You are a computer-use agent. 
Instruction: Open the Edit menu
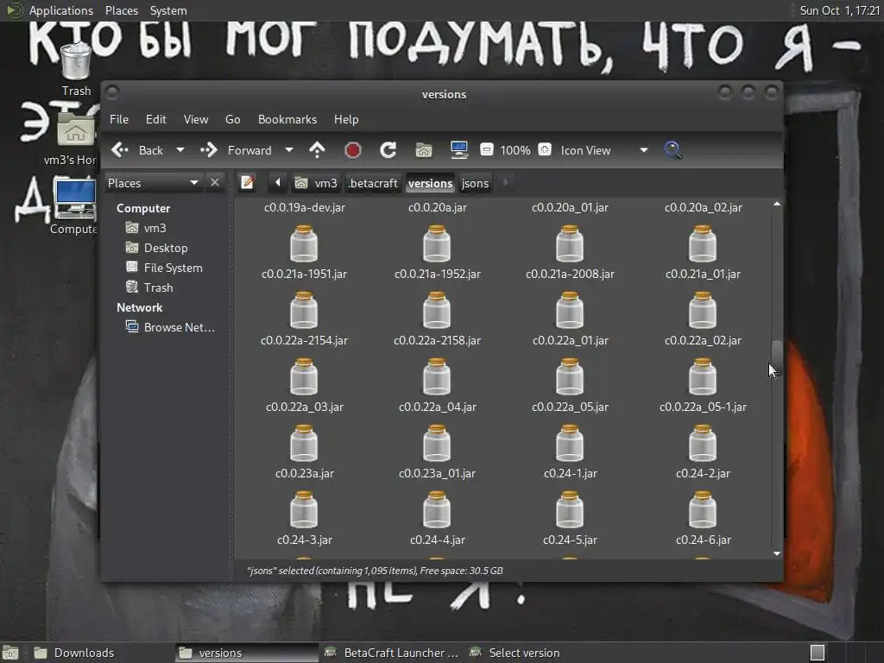pyautogui.click(x=155, y=119)
